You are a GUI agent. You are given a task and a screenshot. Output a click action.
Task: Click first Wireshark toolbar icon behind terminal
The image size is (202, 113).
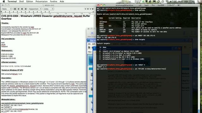tap(89, 47)
